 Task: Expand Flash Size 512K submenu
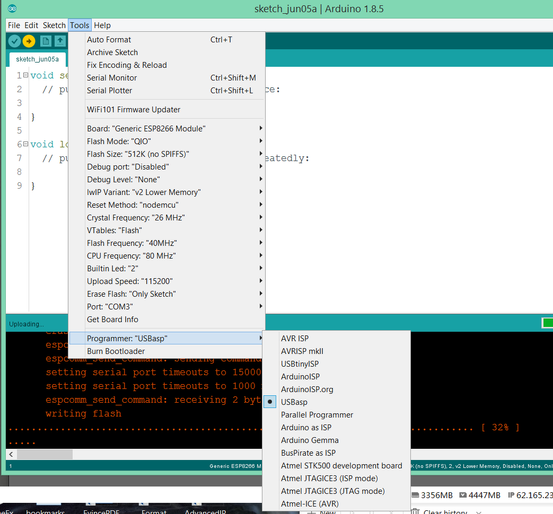click(x=166, y=154)
